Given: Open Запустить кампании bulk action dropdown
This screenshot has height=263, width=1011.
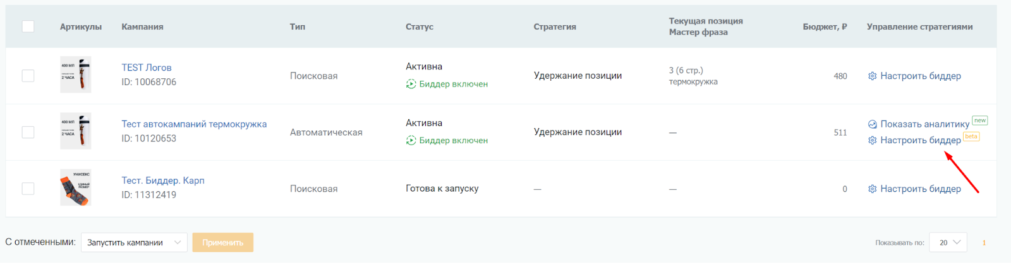Looking at the screenshot, I should (x=134, y=242).
